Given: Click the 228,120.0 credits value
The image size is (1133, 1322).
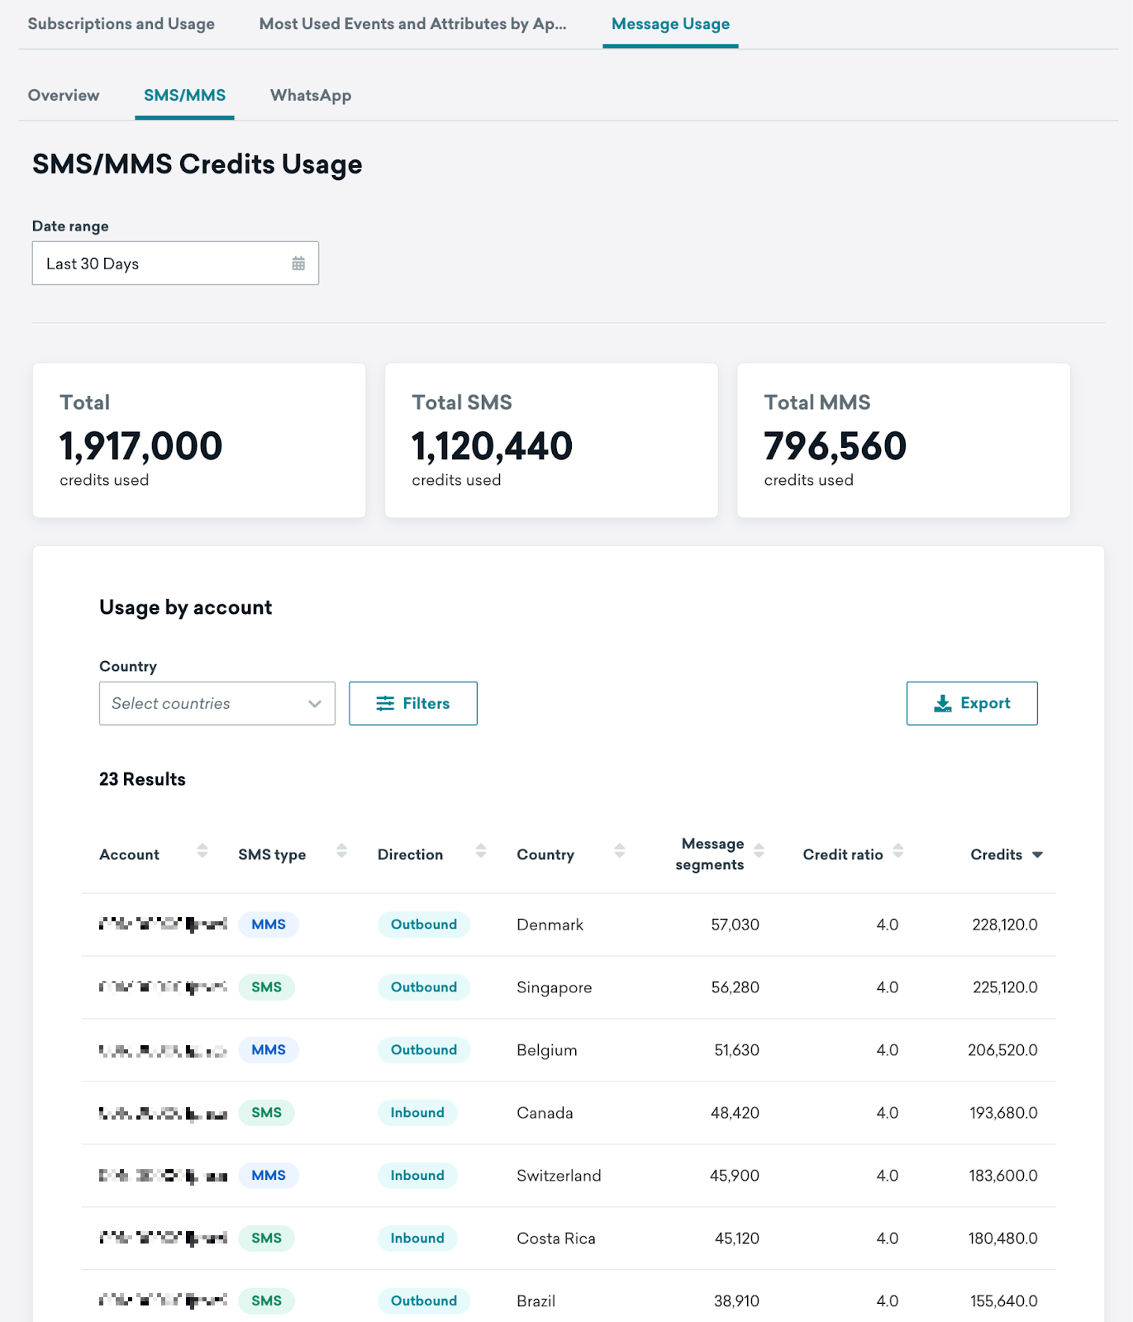Looking at the screenshot, I should [1005, 925].
